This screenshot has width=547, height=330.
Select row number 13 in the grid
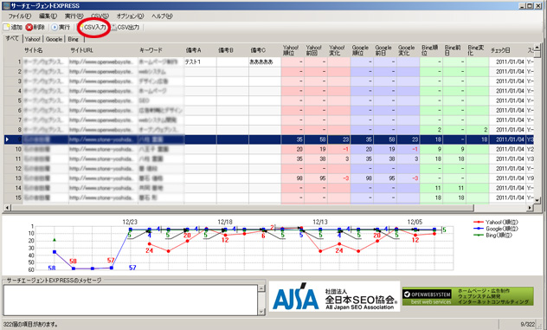click(18, 178)
